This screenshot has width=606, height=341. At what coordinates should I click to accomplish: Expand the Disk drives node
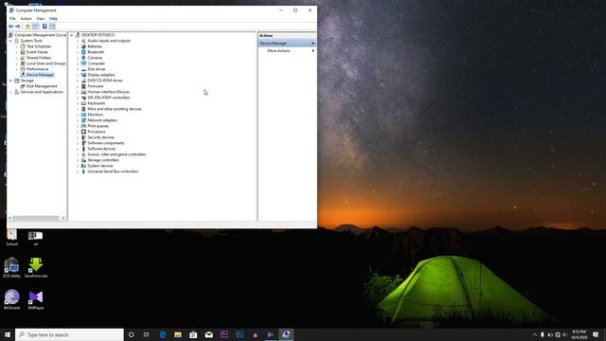(x=78, y=69)
